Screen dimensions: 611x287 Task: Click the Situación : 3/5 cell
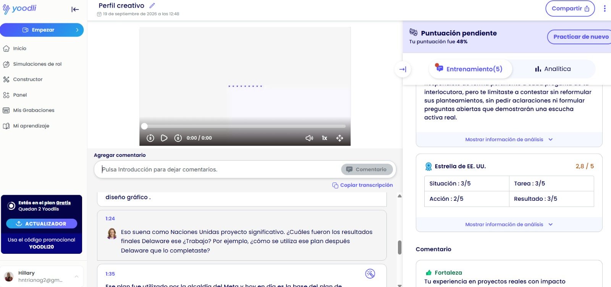pyautogui.click(x=467, y=184)
